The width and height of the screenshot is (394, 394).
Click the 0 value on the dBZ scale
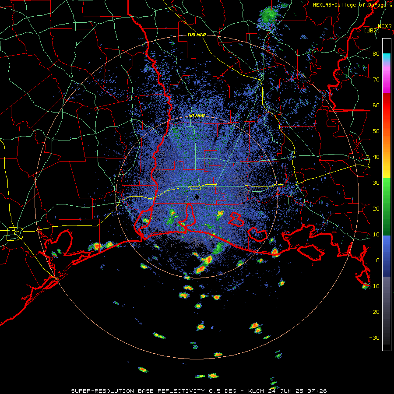[378, 260]
